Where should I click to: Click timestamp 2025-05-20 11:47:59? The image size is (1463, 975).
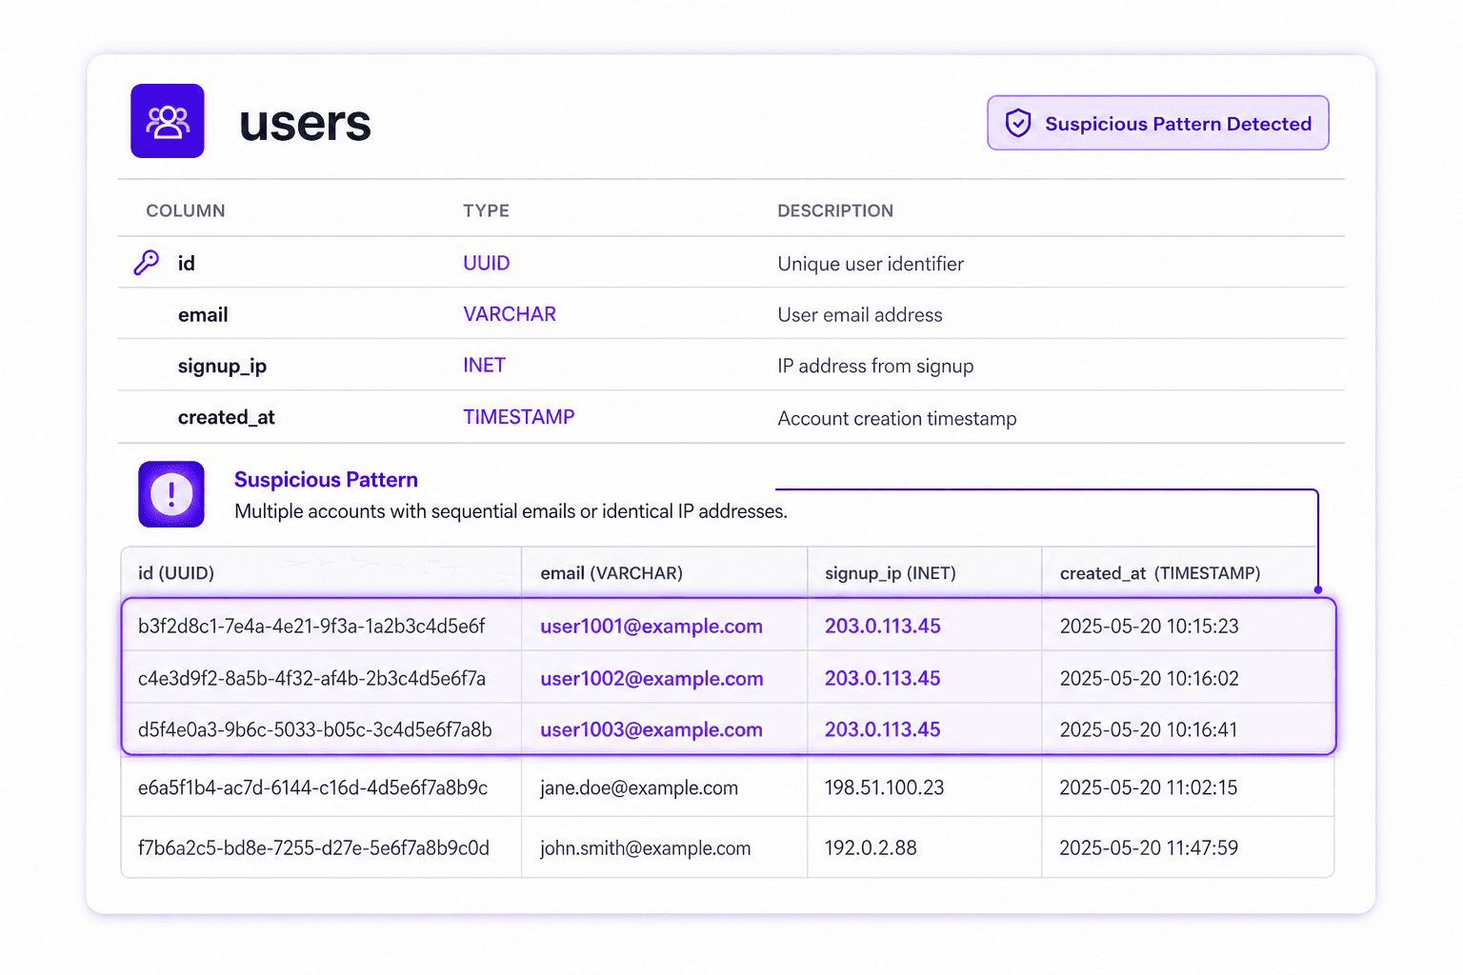(x=1149, y=848)
